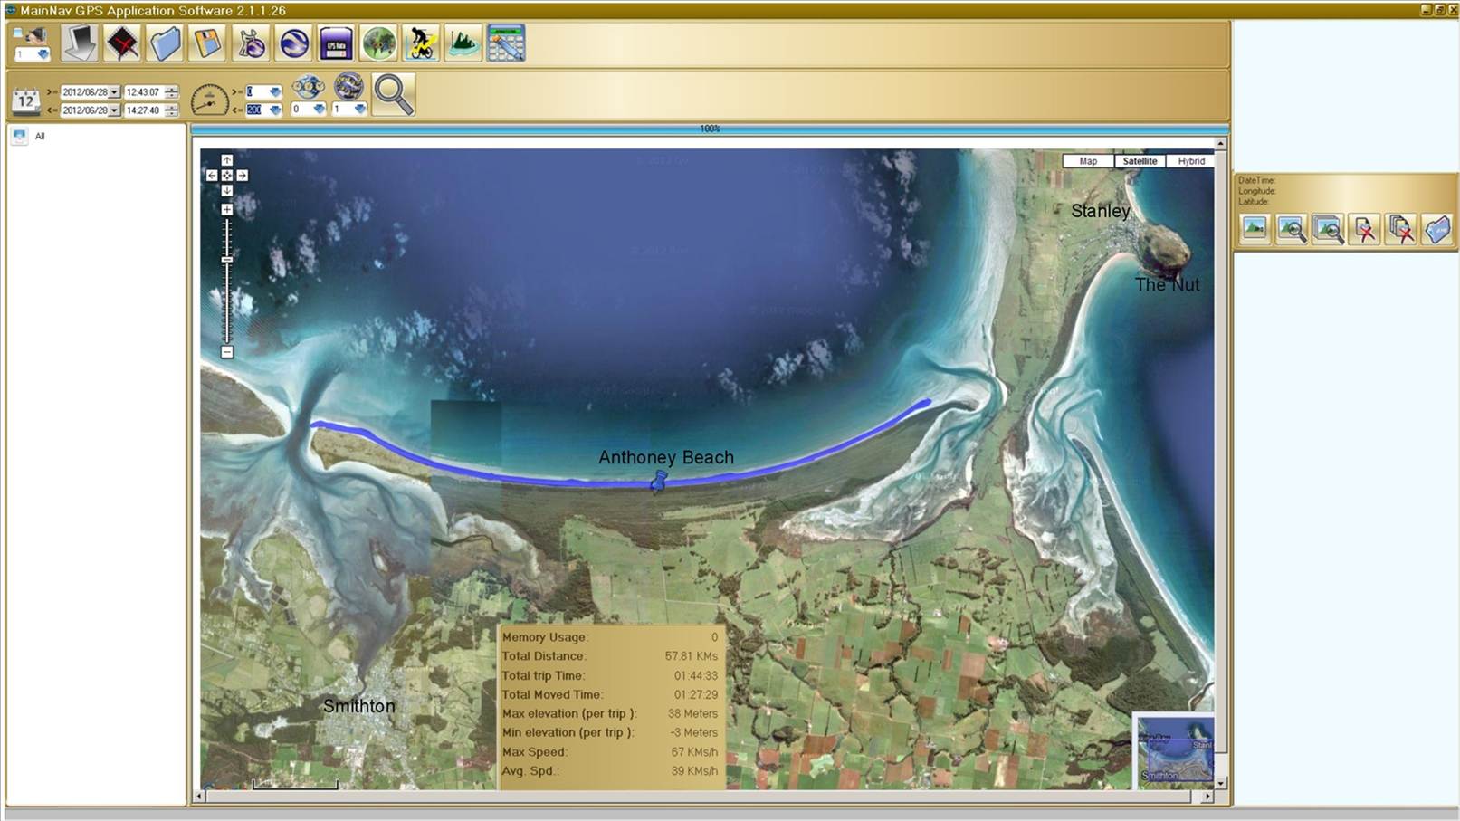
Task: Click the purple GPS Data memory card icon
Action: coord(336,43)
